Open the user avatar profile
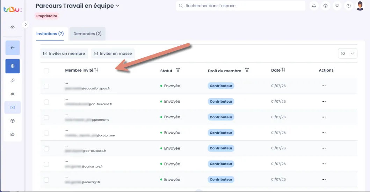Image resolution: width=370 pixels, height=192 pixels. coord(360,6)
